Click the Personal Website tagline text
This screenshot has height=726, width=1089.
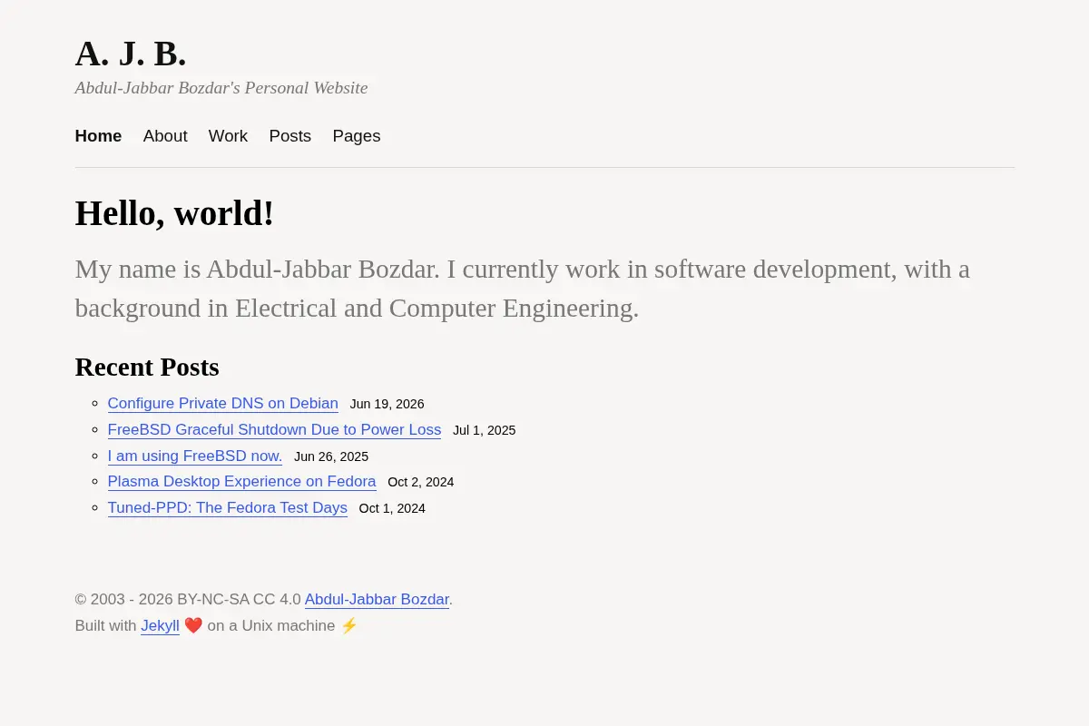point(221,88)
